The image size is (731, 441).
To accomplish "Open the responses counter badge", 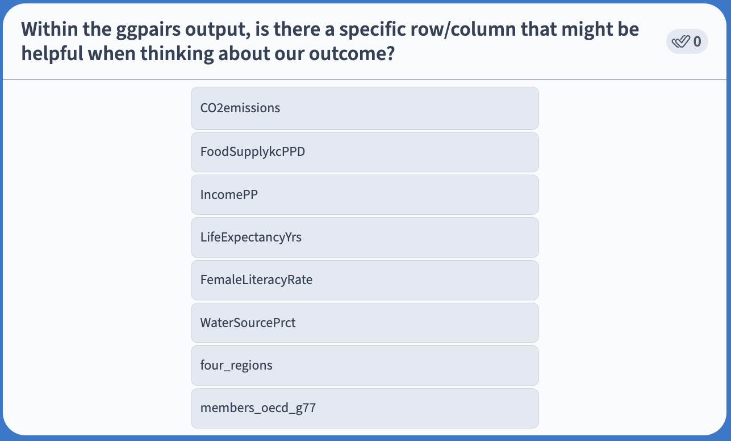I will [687, 41].
